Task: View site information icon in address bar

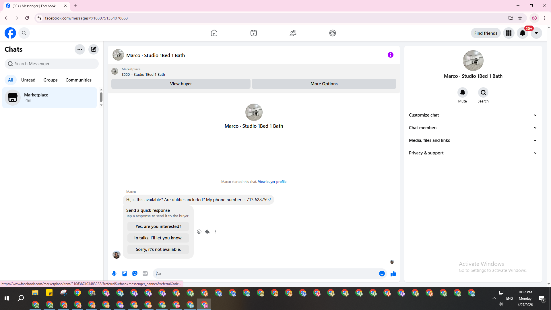Action: point(39,18)
